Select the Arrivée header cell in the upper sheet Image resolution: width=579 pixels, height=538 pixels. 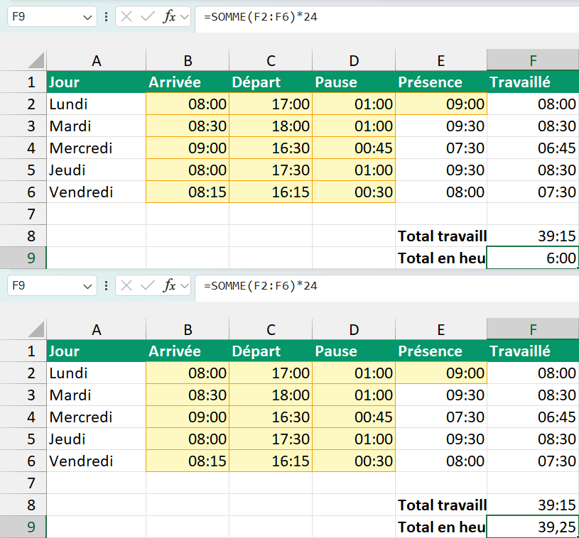(188, 82)
